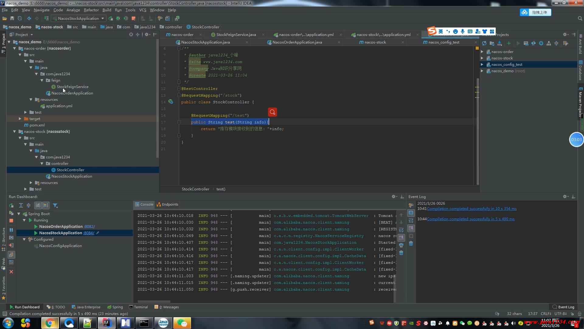Screen dimensions: 584x329
Task: Click the Save All toolbar icon
Action: tap(12, 19)
